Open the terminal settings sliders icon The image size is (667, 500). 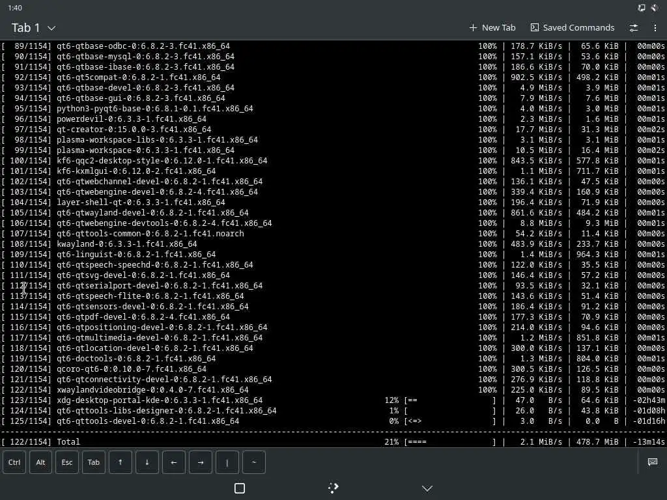click(633, 27)
